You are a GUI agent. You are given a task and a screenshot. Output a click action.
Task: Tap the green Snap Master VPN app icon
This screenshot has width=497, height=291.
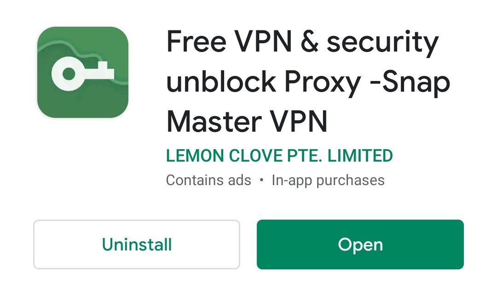tap(83, 72)
